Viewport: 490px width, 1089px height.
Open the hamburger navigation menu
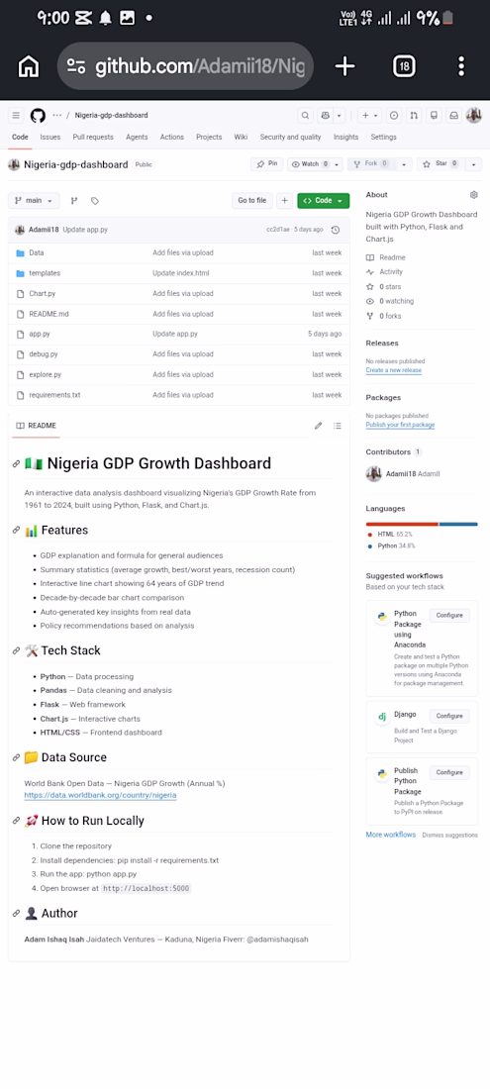point(16,115)
